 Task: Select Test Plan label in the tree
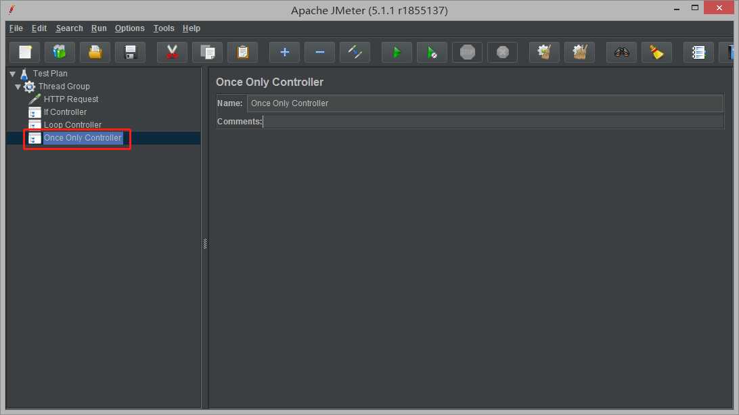50,74
